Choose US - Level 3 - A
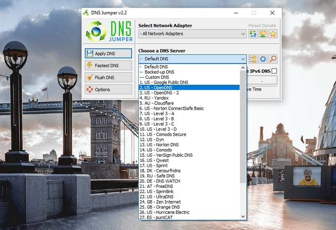This screenshot has width=336, height=230. pyautogui.click(x=189, y=114)
